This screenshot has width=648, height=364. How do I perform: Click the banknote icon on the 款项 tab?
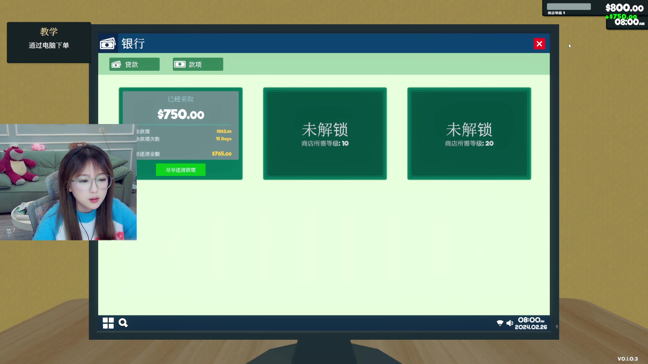[x=180, y=64]
